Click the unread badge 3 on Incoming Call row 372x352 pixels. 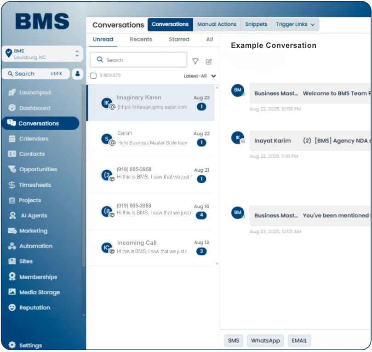coord(201,251)
